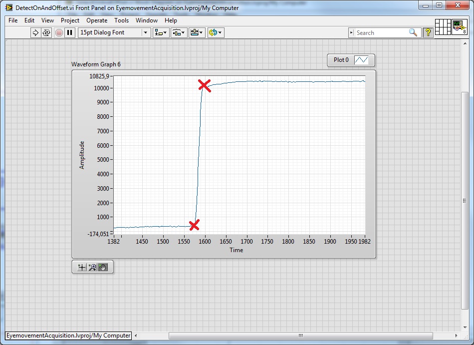Screen dimensions: 474x345
Task: Click the horizontal scrollbar thumb
Action: 300,336
